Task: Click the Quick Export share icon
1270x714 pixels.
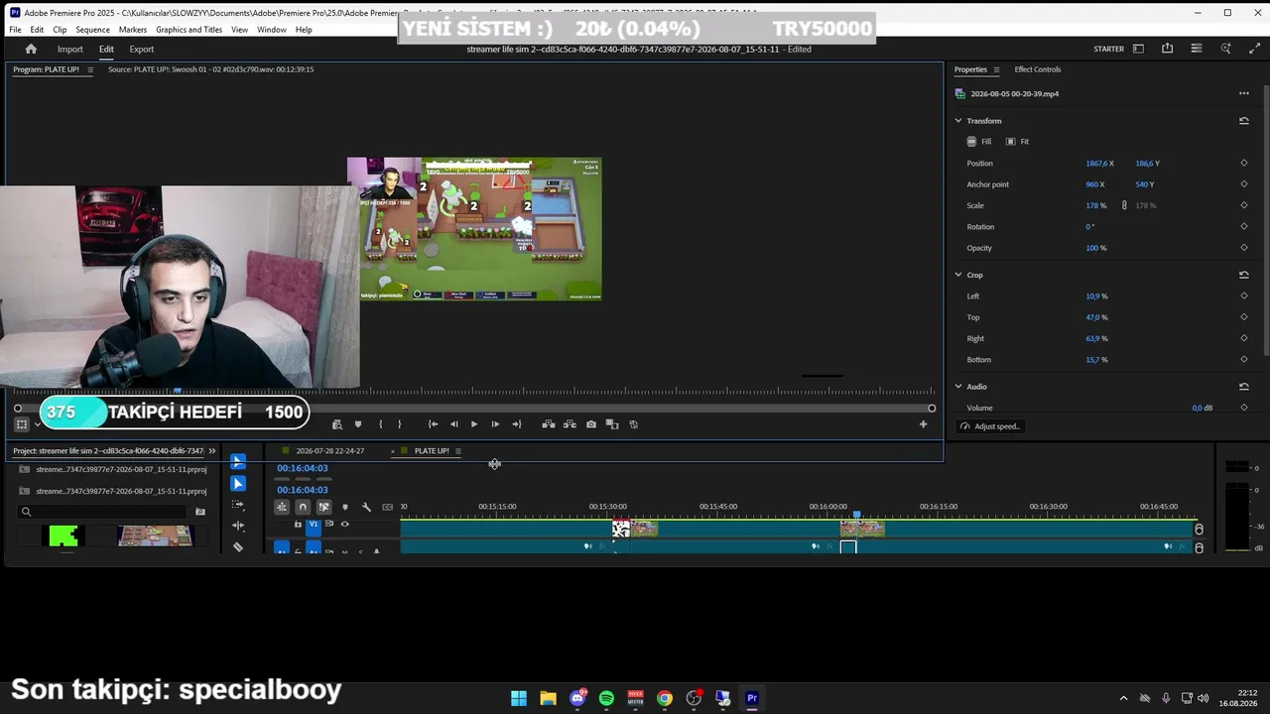Action: point(1167,49)
